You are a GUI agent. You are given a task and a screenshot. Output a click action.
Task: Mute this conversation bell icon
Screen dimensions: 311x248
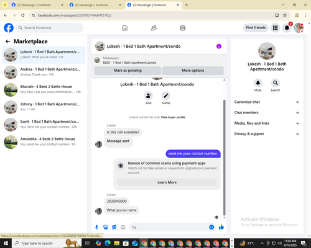[258, 83]
